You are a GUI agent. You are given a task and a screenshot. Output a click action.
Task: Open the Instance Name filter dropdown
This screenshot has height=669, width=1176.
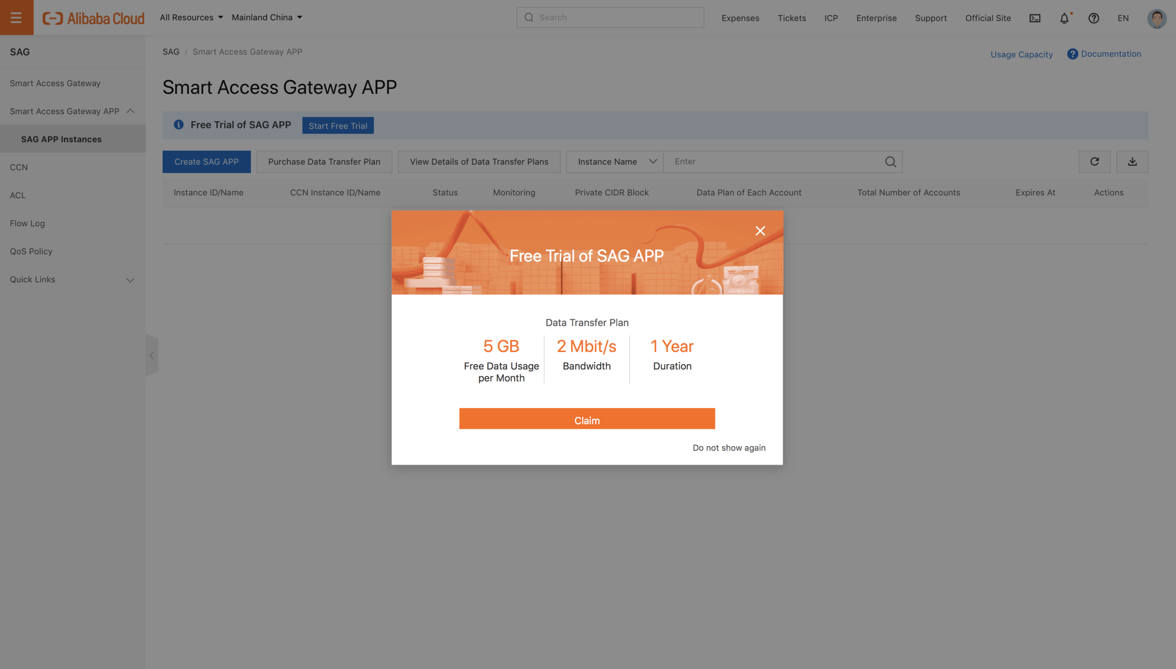coord(615,162)
